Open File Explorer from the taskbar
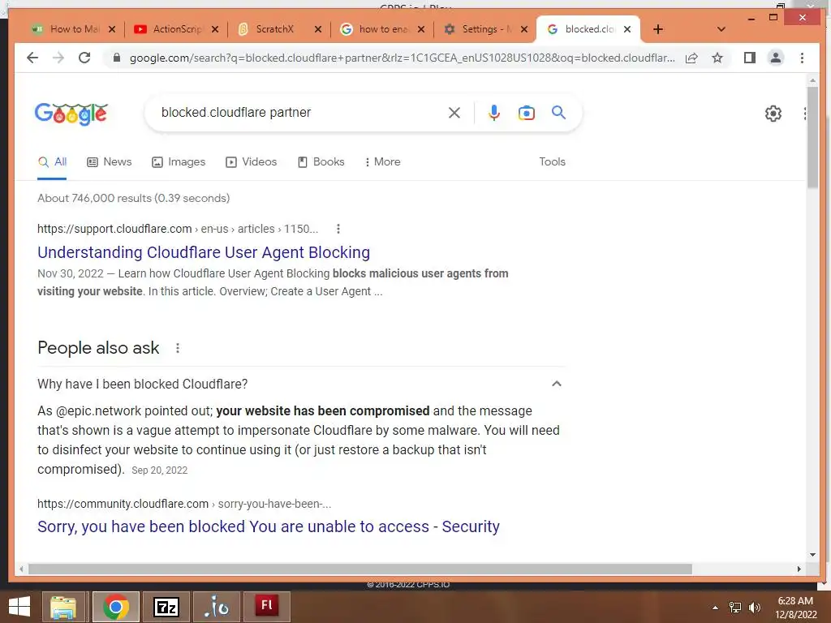Viewport: 831px width, 623px height. pos(63,607)
